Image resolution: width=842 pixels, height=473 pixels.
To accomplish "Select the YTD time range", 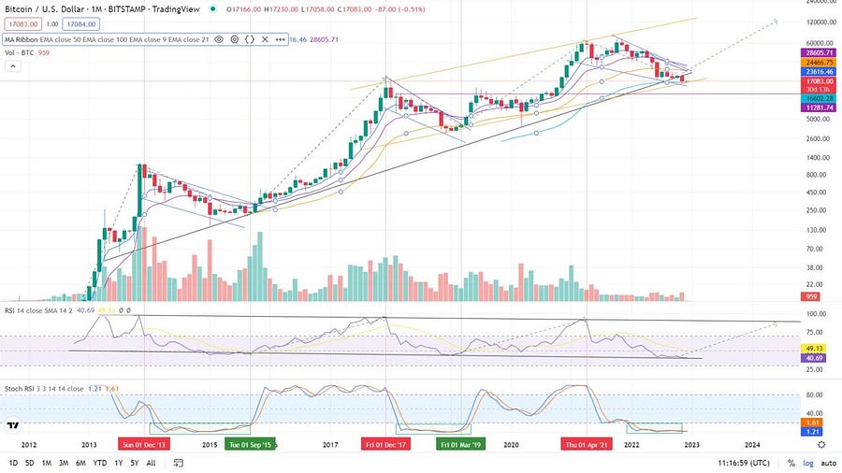I will point(99,463).
